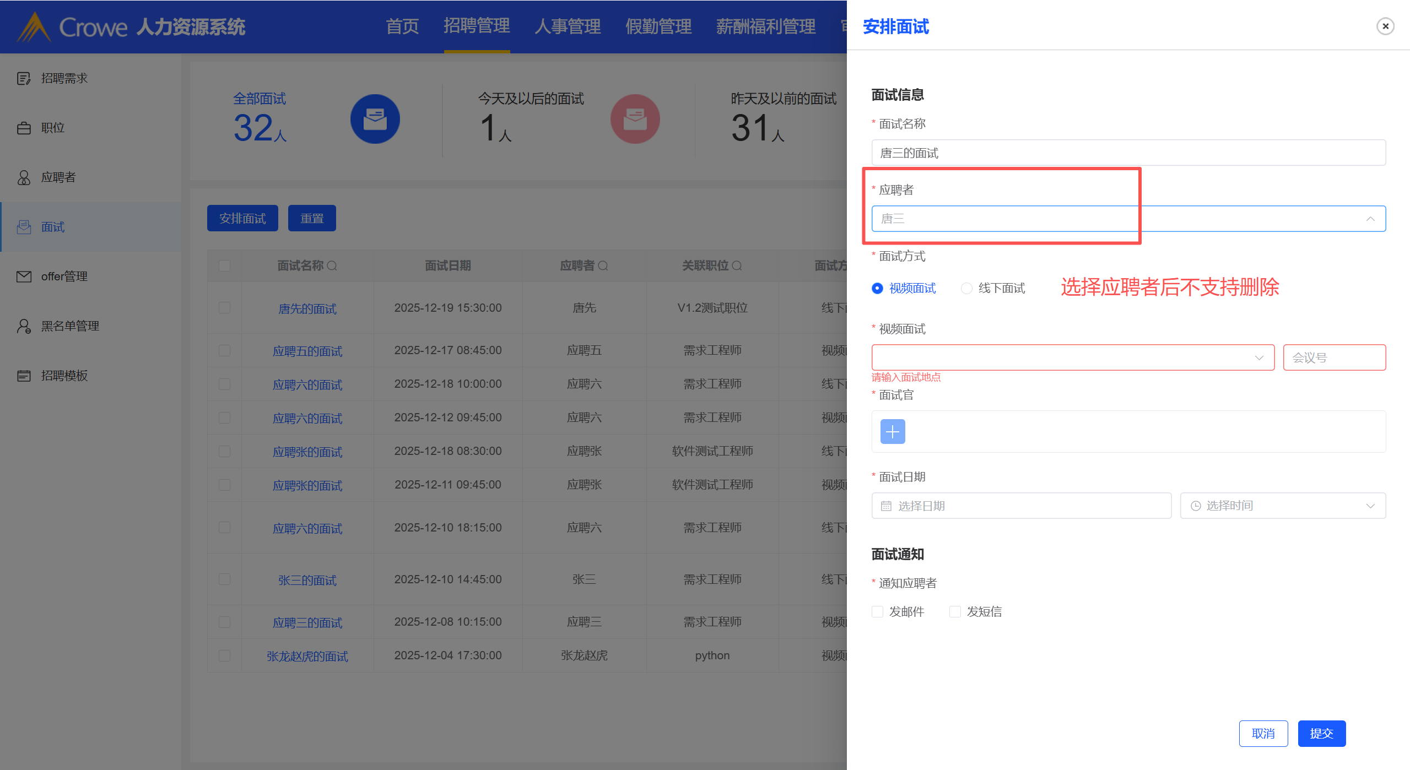Collapse the 应聘者 dropdown showing 唐三

(x=1370, y=219)
